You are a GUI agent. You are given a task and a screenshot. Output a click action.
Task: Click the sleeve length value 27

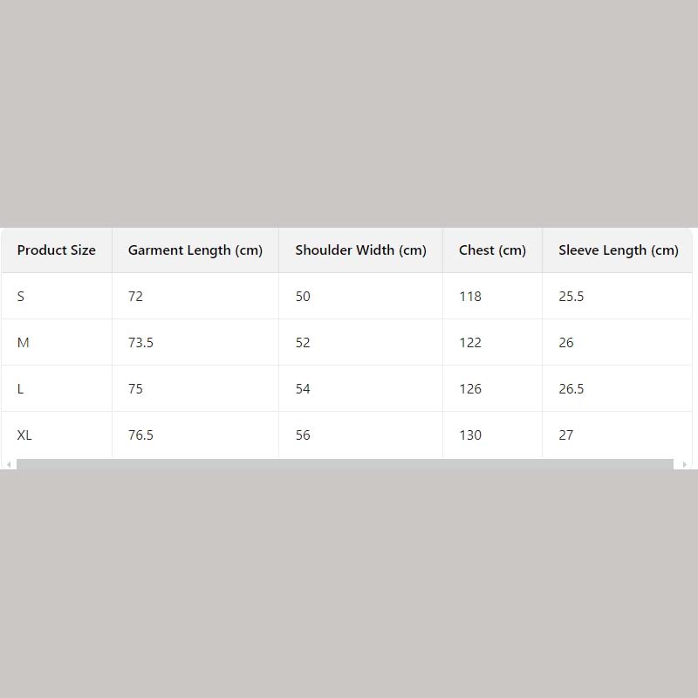click(566, 435)
